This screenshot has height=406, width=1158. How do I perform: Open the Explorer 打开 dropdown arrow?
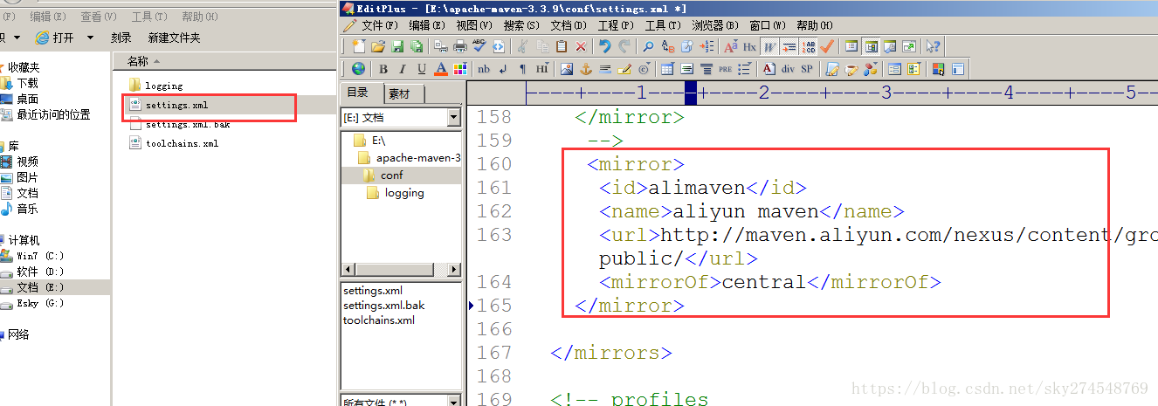point(91,38)
